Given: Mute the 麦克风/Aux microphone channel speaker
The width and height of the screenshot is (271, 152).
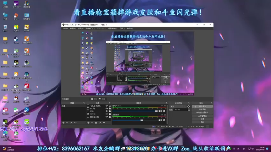Looking at the screenshot, I should click(x=160, y=111).
